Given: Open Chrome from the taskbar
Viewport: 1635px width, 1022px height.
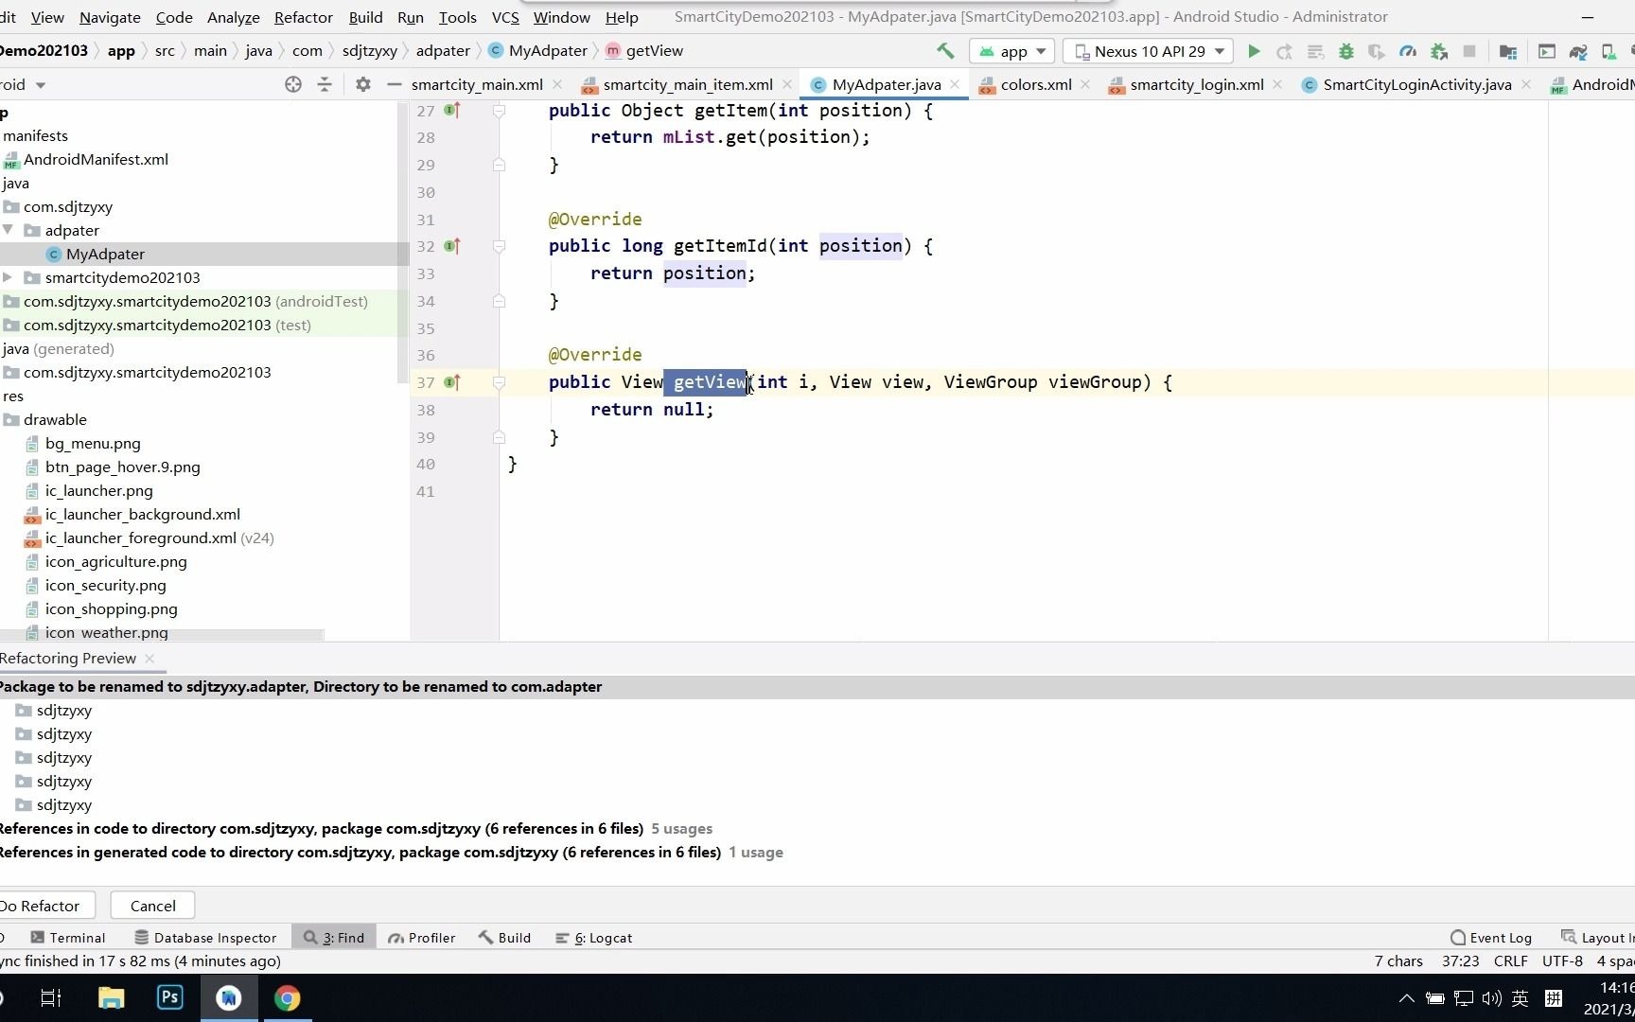Looking at the screenshot, I should 287,997.
